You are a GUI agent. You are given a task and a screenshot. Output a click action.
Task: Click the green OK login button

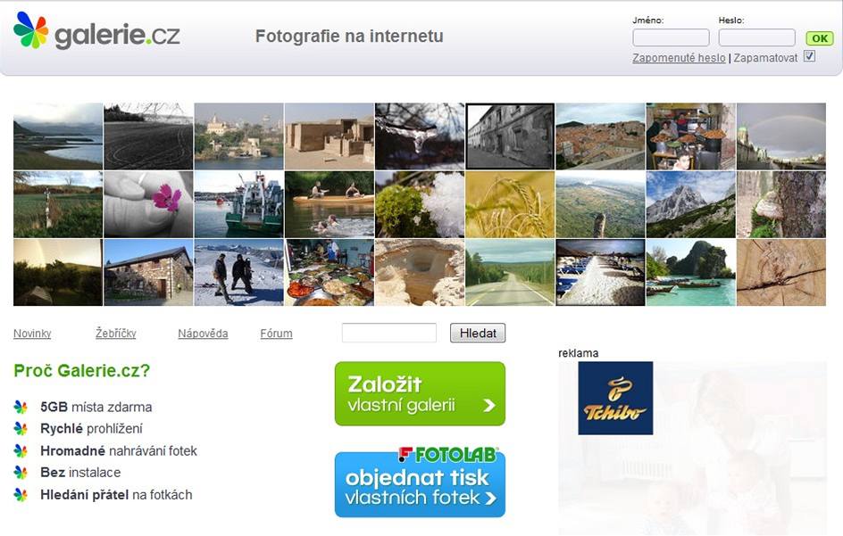(x=819, y=38)
